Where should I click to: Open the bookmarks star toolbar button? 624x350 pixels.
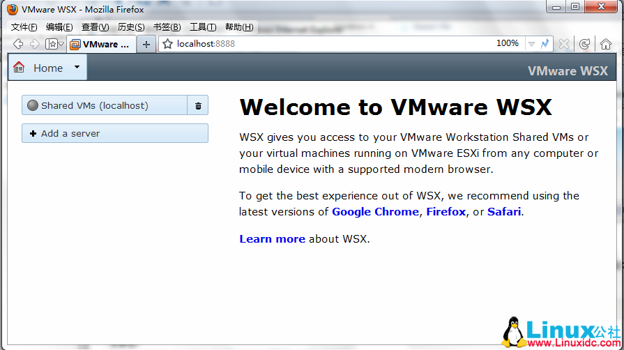coord(53,44)
